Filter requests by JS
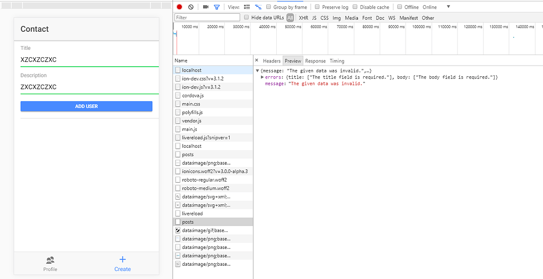 tap(314, 17)
